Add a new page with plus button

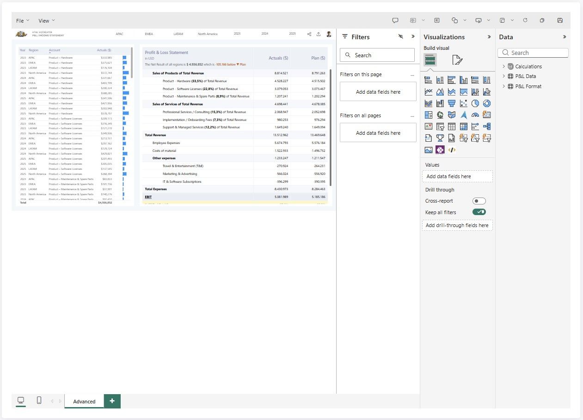pyautogui.click(x=112, y=401)
